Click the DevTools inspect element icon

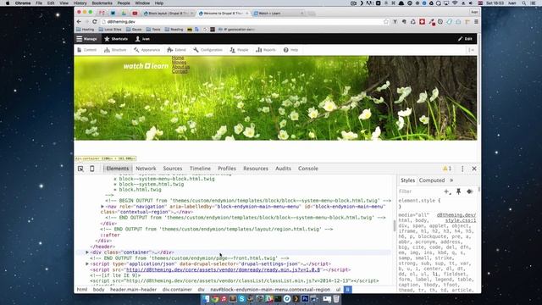(x=80, y=169)
